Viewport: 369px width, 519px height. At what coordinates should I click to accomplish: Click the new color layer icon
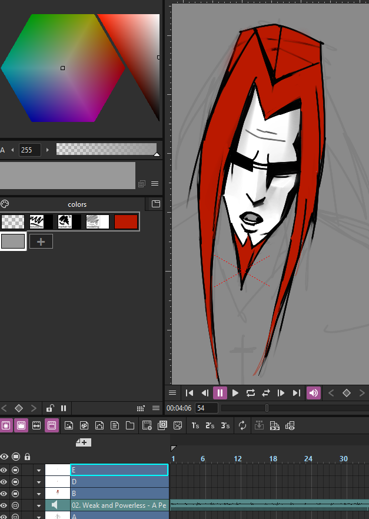(x=84, y=426)
